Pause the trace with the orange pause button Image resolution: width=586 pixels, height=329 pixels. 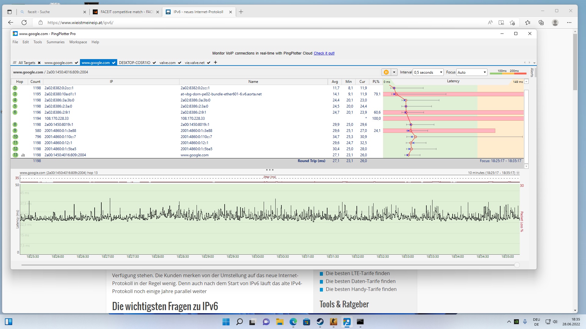386,72
